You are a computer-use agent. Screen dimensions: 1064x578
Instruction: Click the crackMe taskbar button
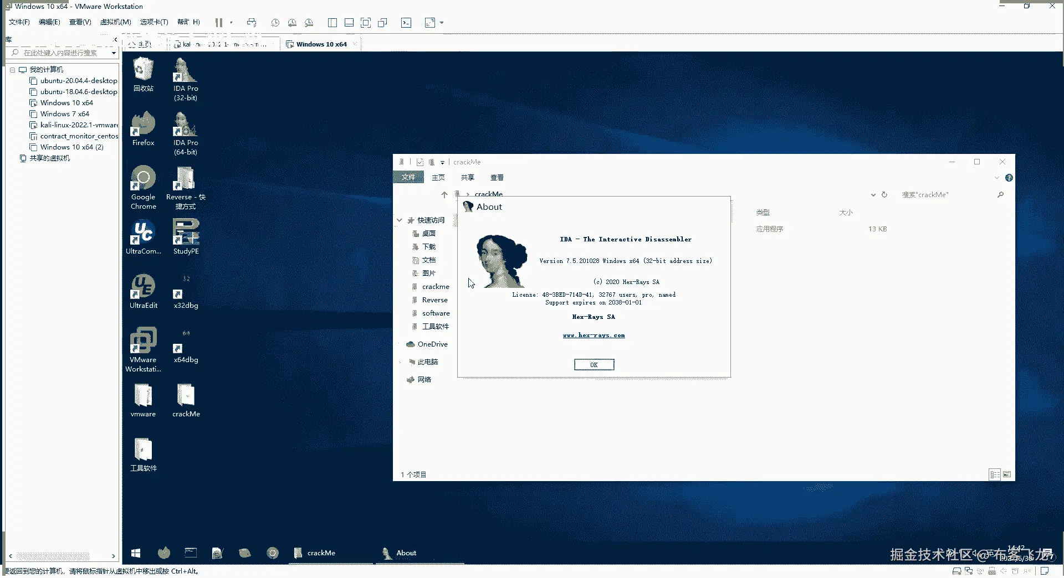pyautogui.click(x=331, y=553)
